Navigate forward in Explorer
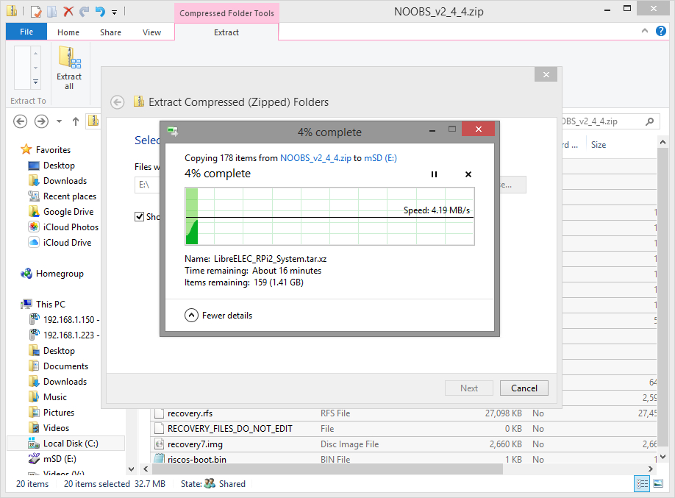The image size is (675, 498). (x=41, y=121)
